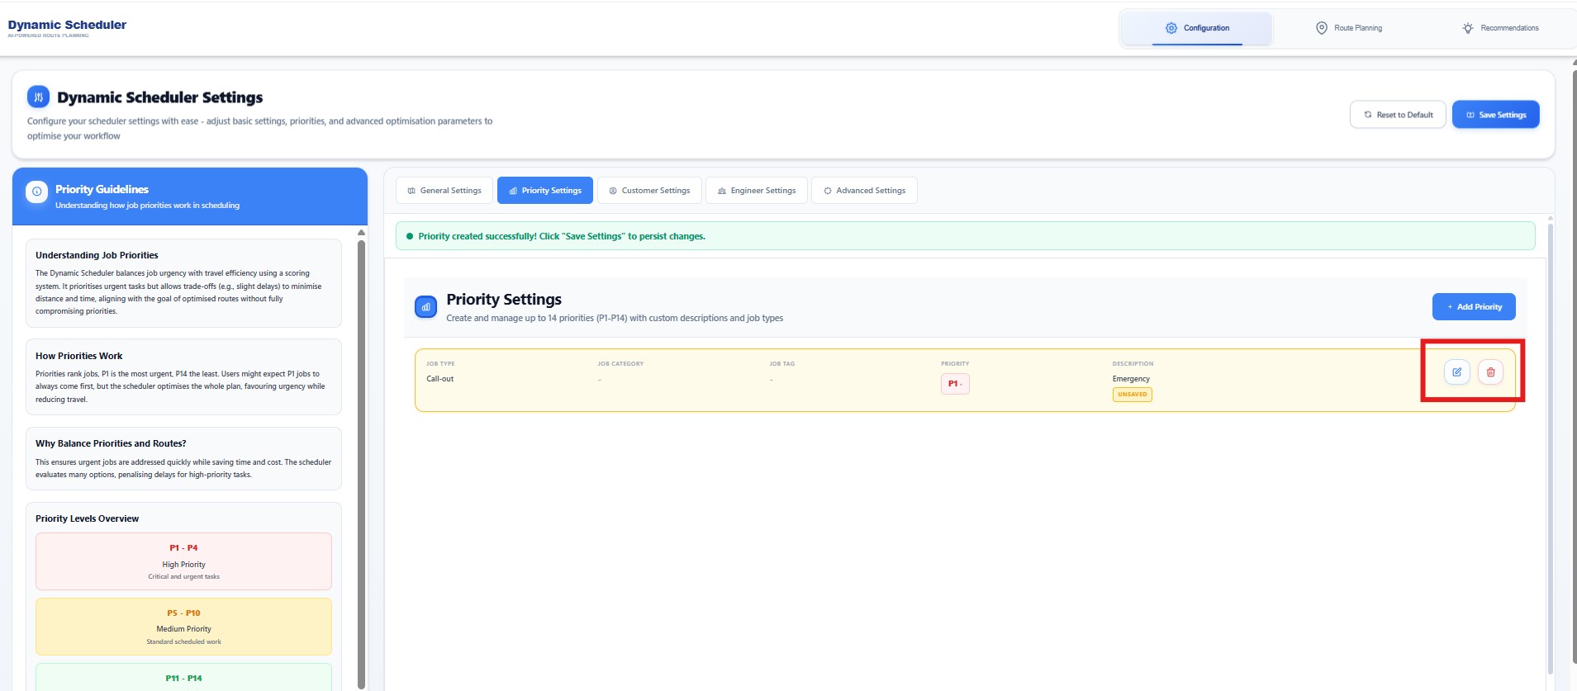Click the JOB TYPE column label

point(440,363)
